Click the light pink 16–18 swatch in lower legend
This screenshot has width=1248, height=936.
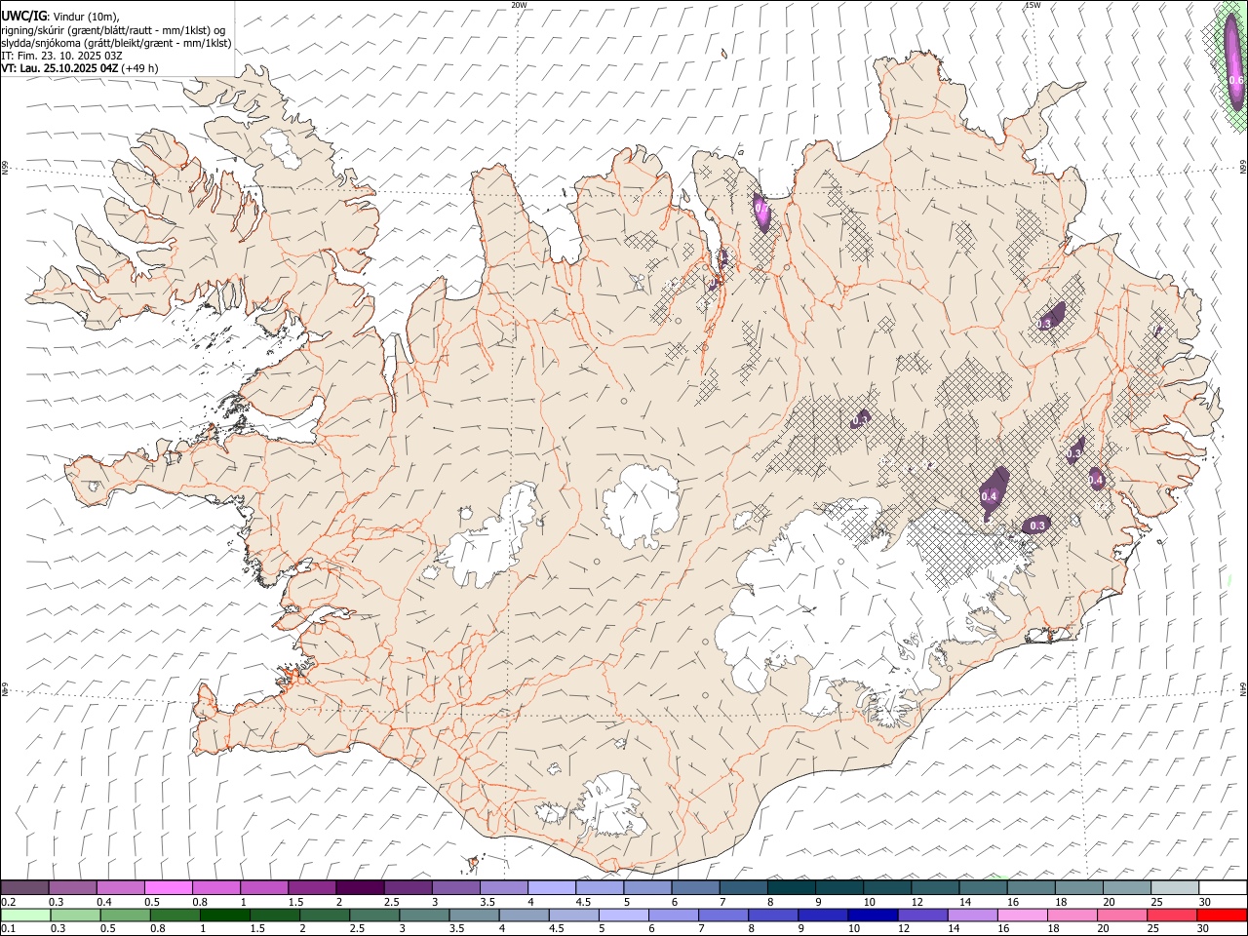tap(1022, 915)
